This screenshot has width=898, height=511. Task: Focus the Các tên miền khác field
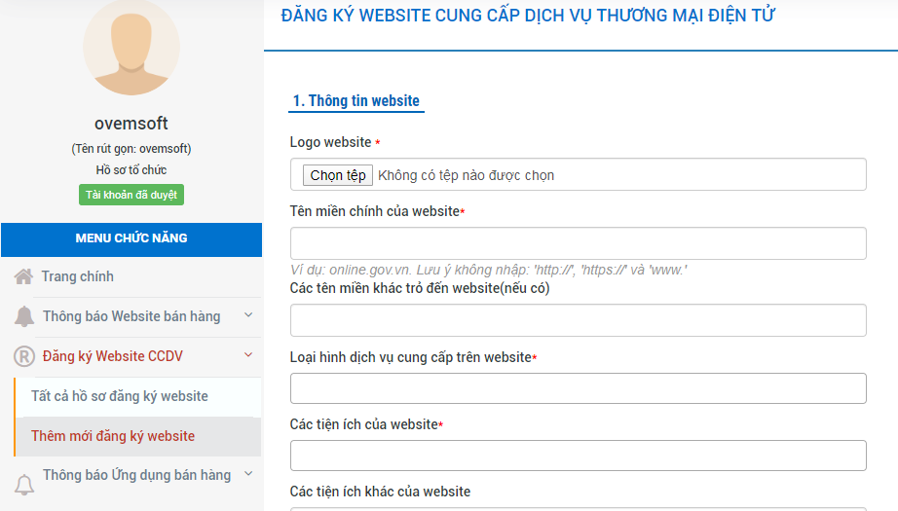[578, 320]
